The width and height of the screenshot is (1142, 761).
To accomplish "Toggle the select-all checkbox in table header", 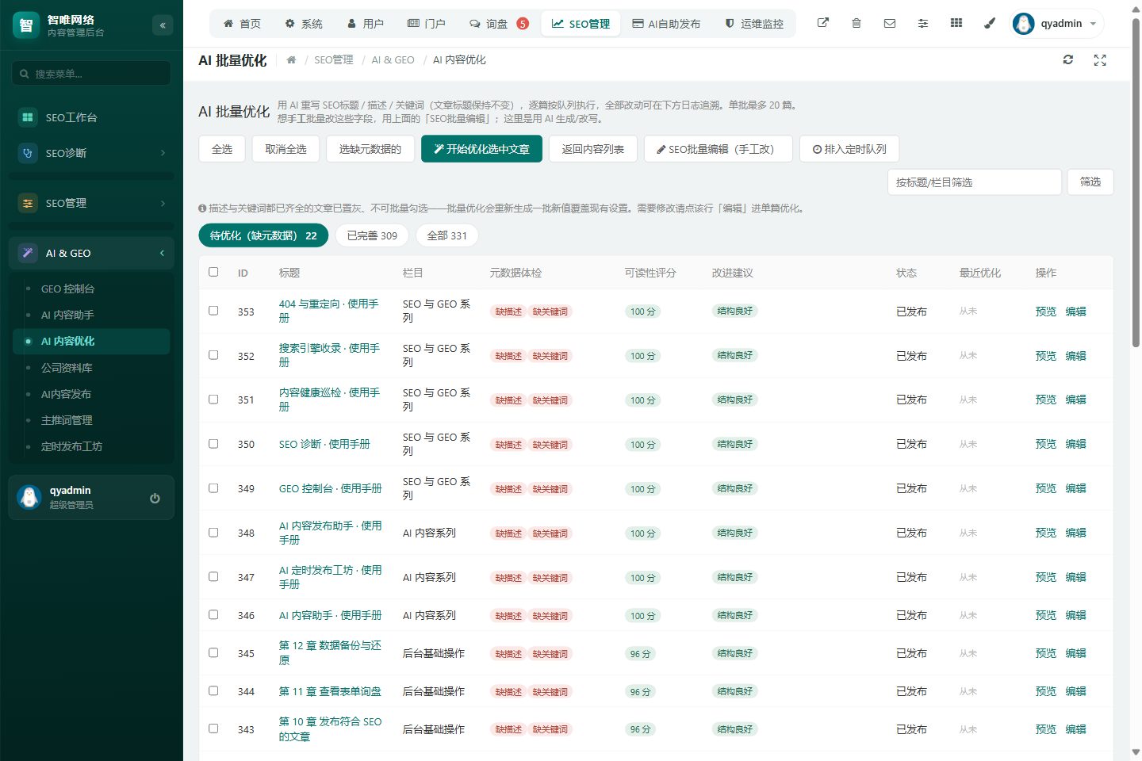I will coord(213,272).
